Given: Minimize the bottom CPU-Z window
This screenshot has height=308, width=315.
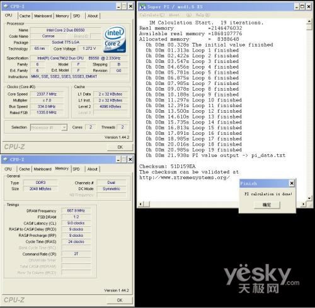Looking at the screenshot, I should click(118, 159).
